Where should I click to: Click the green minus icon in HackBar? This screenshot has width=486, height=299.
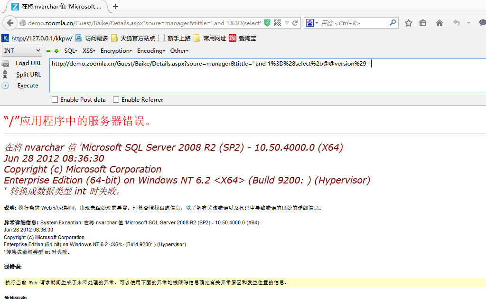coord(48,50)
